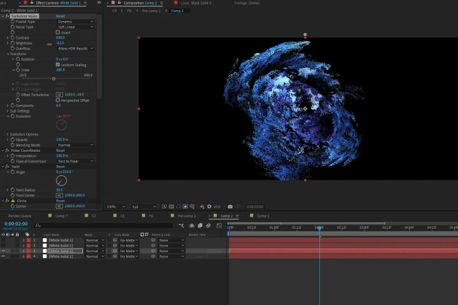Open the Fractal Type dropdown

(x=75, y=22)
